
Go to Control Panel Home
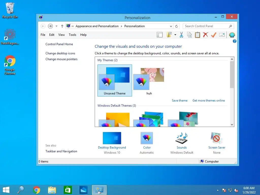pyautogui.click(x=59, y=44)
